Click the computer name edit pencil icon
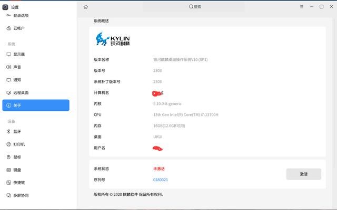 click(162, 92)
